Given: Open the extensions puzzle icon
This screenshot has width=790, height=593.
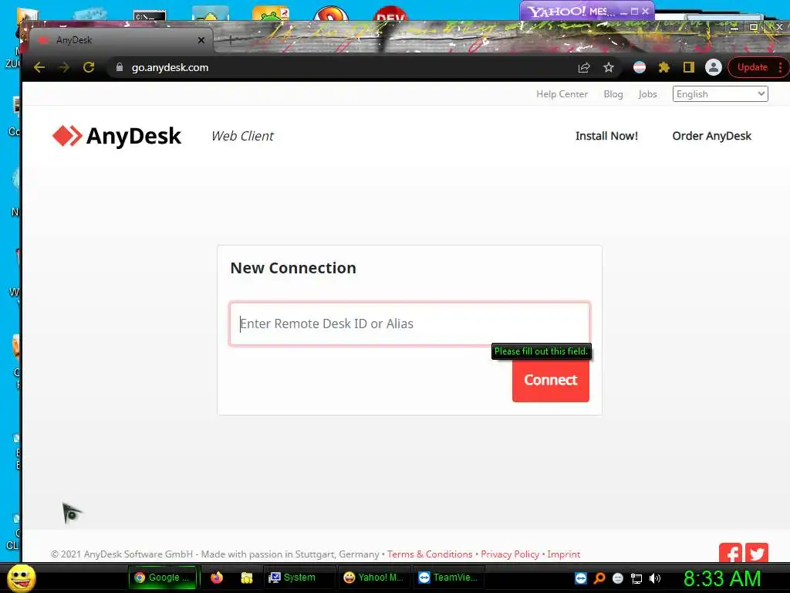Looking at the screenshot, I should pos(664,67).
